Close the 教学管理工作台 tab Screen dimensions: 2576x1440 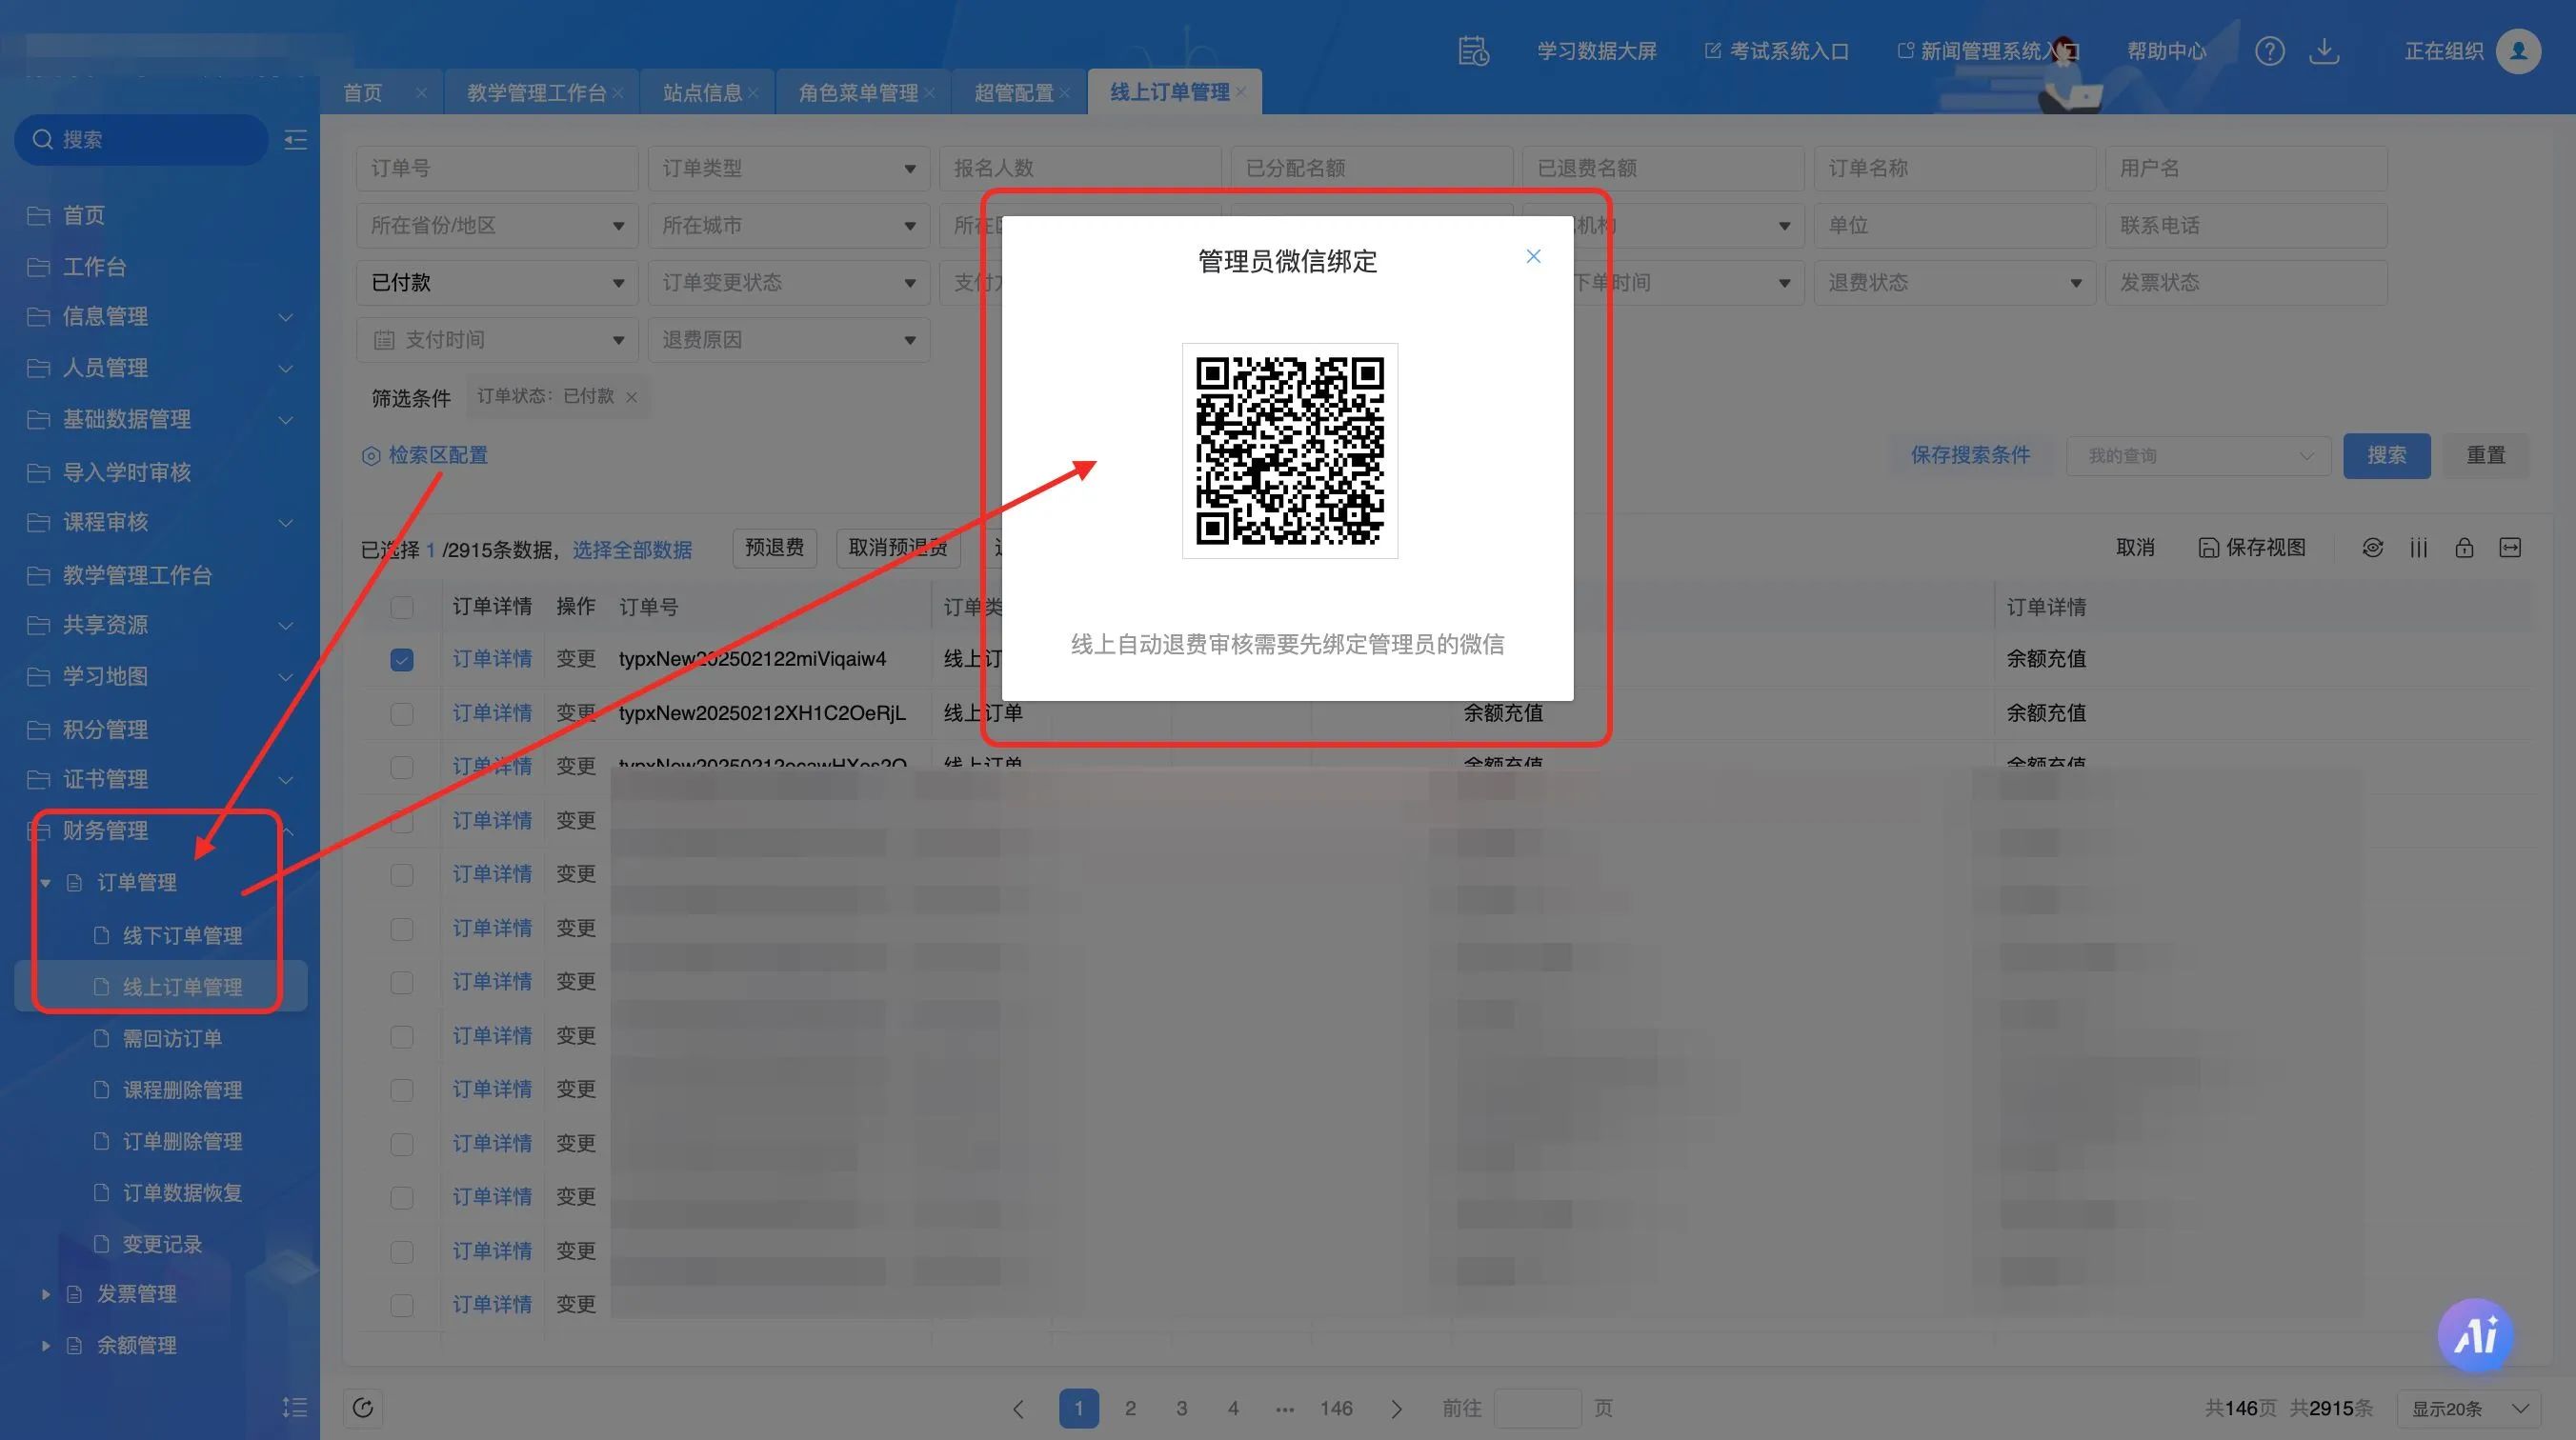click(619, 93)
